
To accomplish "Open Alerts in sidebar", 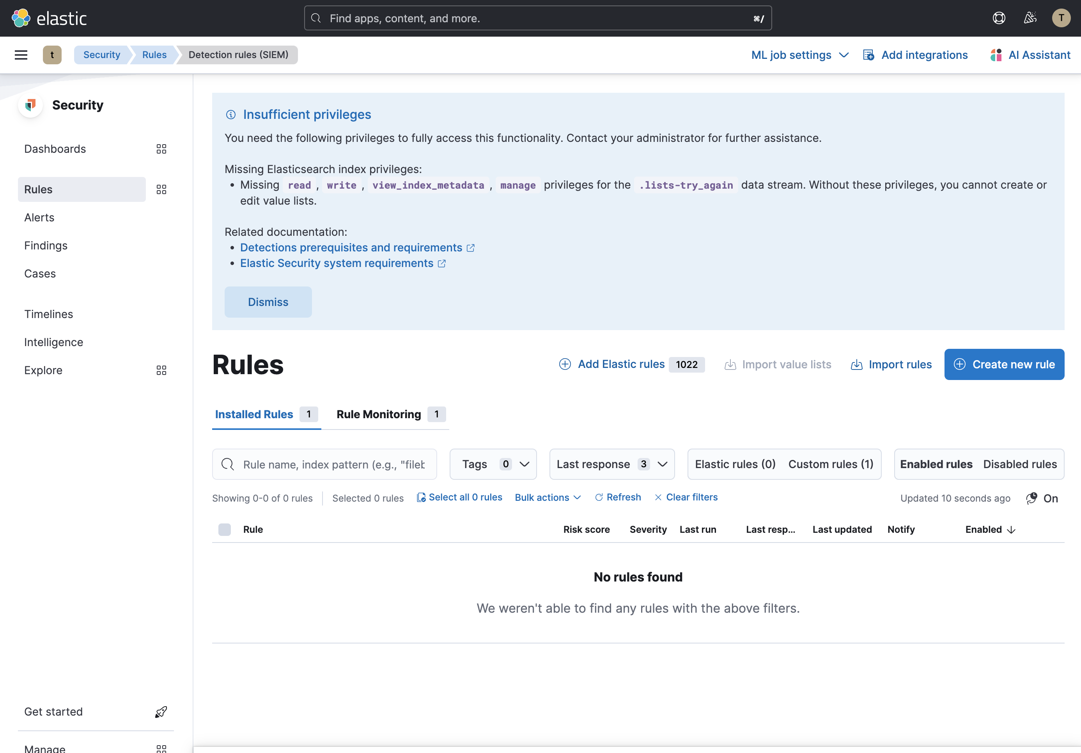I will (x=39, y=217).
